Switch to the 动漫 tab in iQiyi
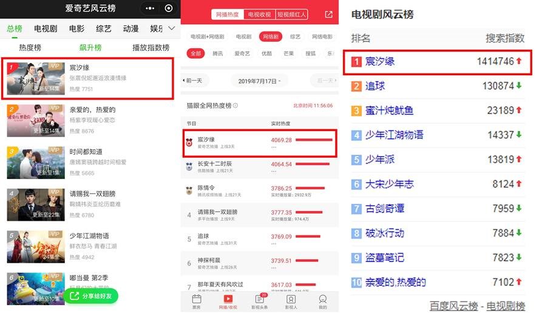The width and height of the screenshot is (542, 313). point(130,29)
